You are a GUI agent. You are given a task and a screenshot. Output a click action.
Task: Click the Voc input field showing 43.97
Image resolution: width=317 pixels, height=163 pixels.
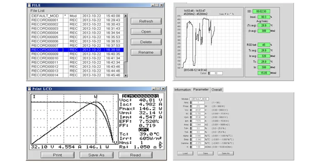coord(198,110)
